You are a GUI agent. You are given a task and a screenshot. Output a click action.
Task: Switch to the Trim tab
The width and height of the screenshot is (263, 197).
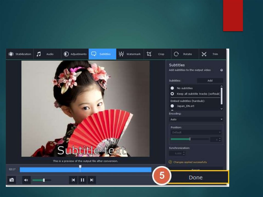pos(212,54)
